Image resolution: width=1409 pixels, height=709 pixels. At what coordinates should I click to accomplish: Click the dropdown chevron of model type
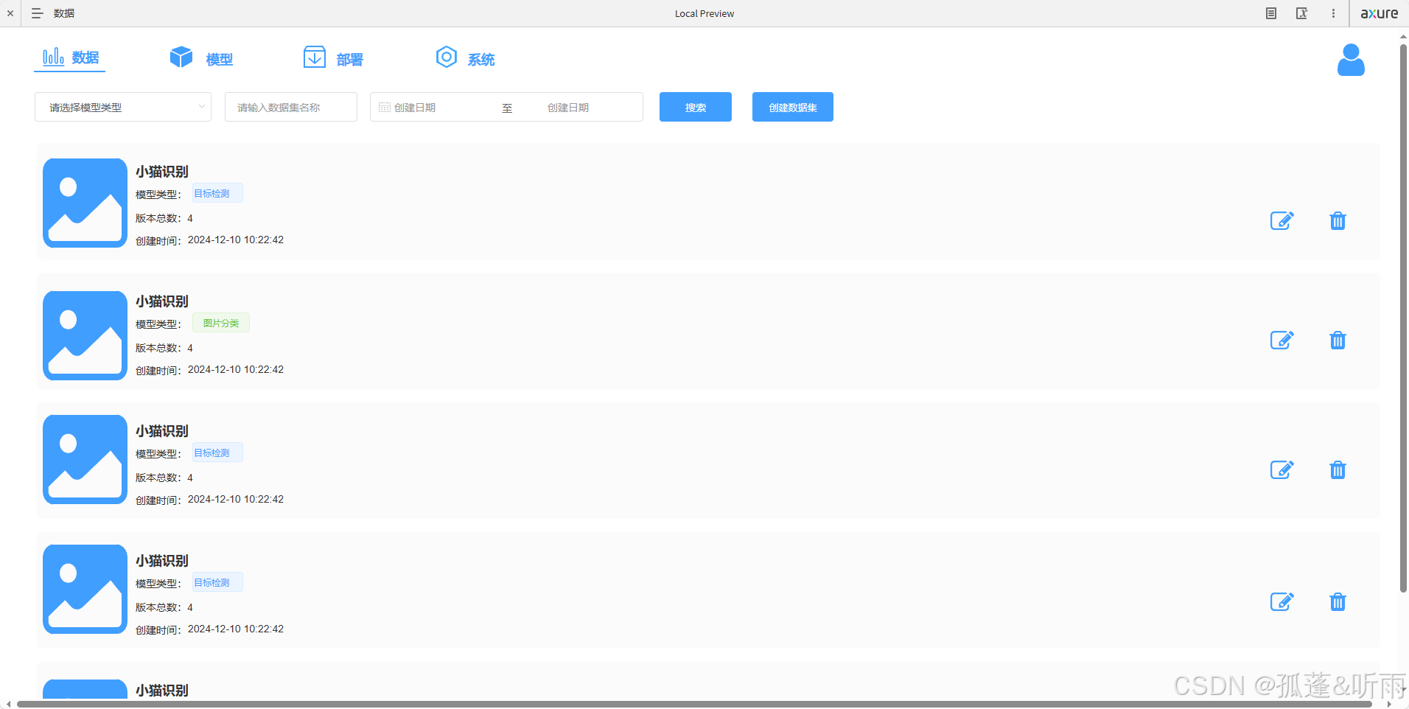201,107
